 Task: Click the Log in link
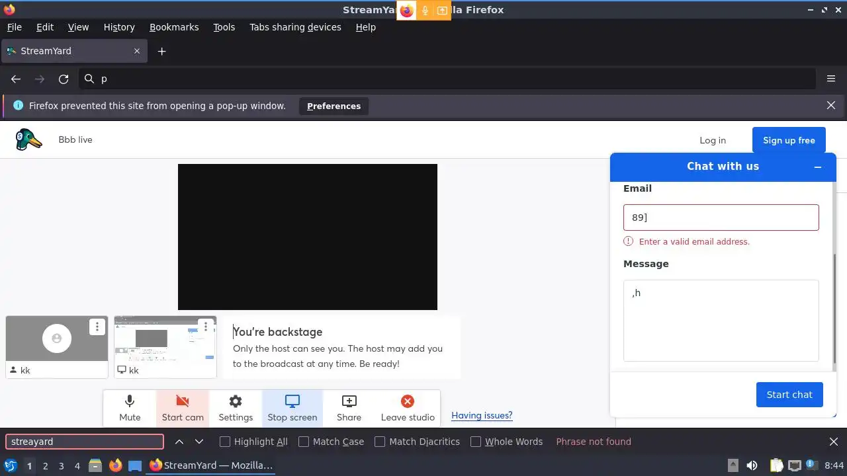[713, 140]
